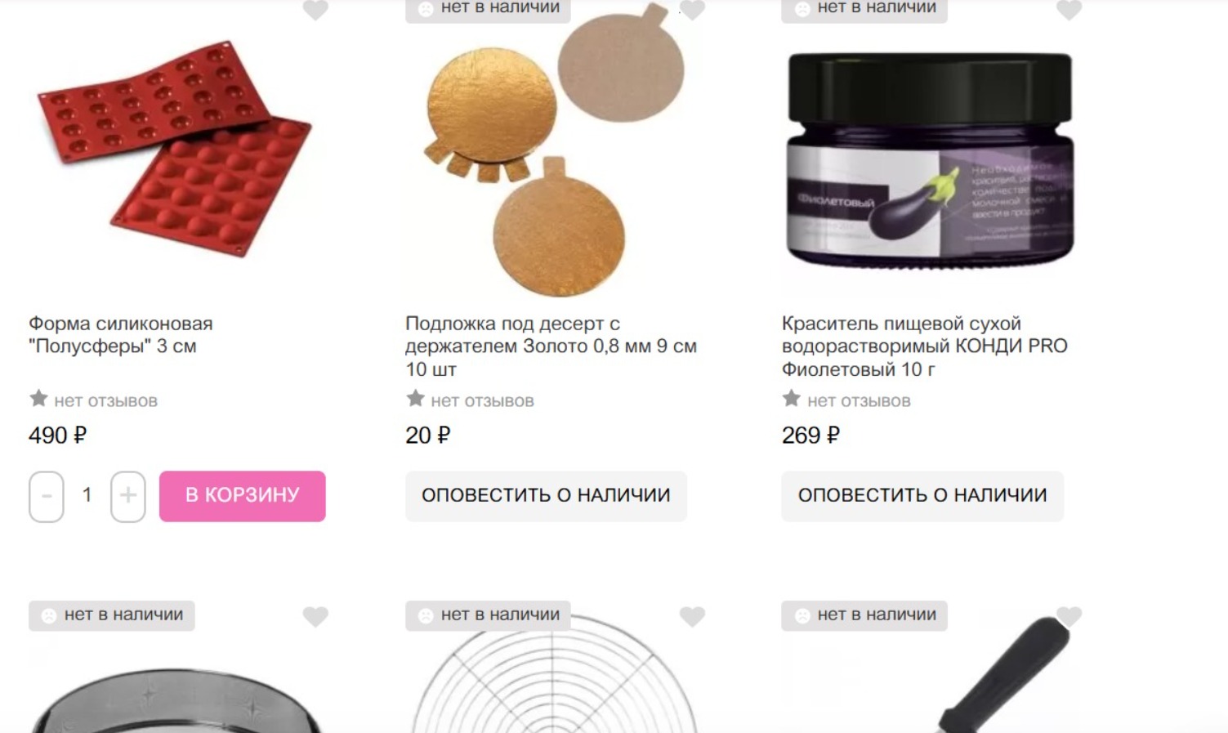Viewport: 1228px width, 733px height.
Task: Add silicone mold with В КОРЗИНУ
Action: tap(243, 496)
